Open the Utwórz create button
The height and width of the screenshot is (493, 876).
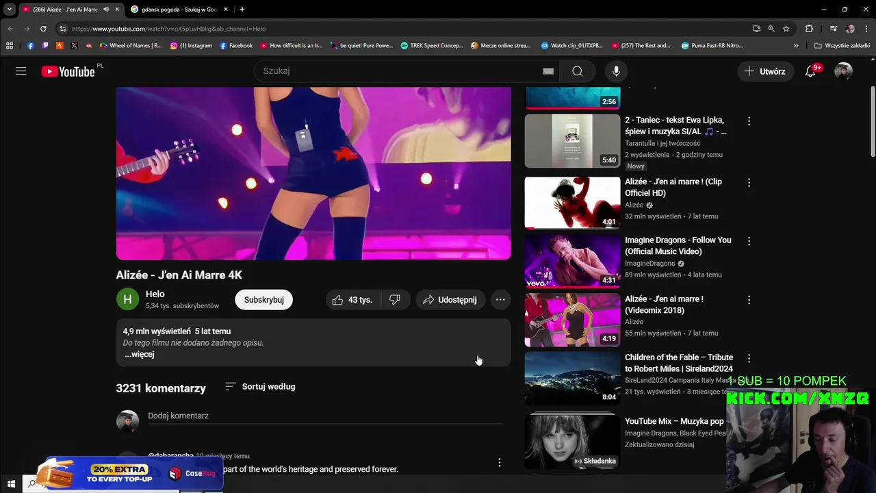click(x=765, y=71)
